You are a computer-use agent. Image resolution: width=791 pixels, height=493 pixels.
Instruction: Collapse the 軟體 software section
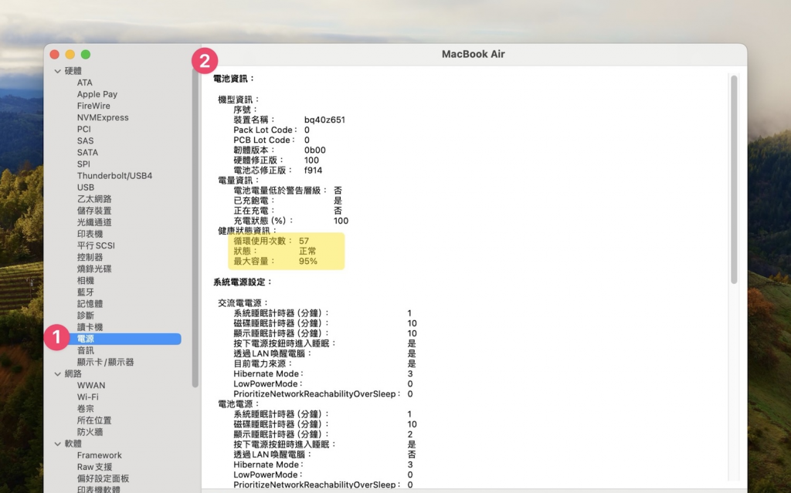pyautogui.click(x=57, y=444)
